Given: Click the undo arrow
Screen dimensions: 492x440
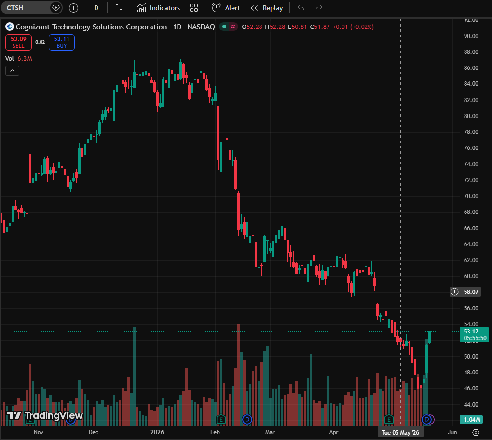Looking at the screenshot, I should [301, 8].
